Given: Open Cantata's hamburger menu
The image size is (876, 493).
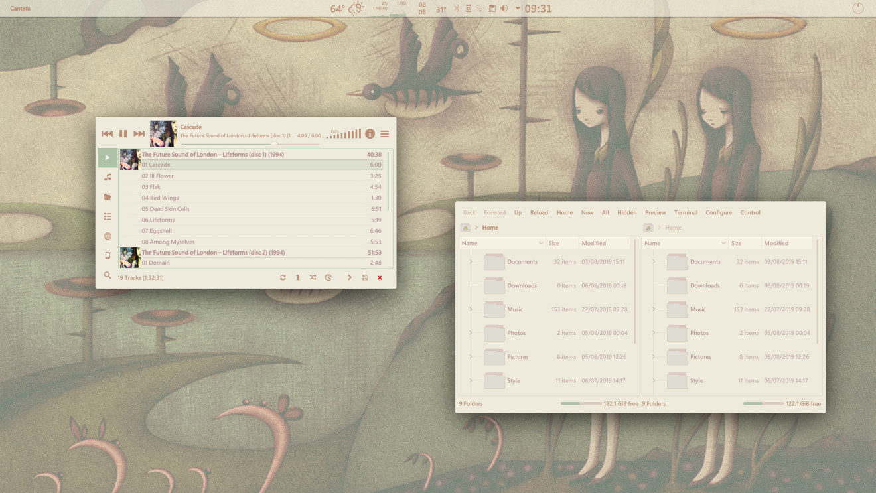Looking at the screenshot, I should coord(384,134).
